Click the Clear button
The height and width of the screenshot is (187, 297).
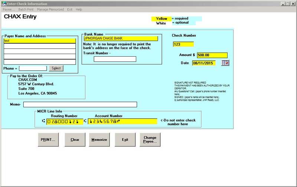pyautogui.click(x=75, y=140)
